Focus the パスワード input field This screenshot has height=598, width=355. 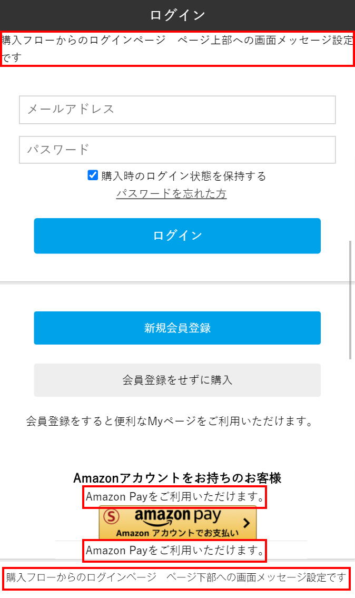[x=177, y=150]
